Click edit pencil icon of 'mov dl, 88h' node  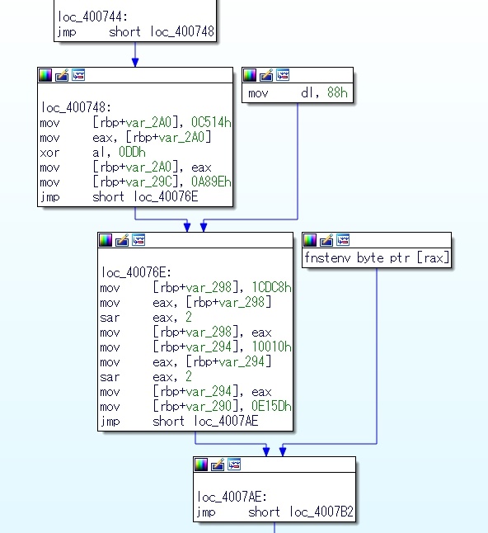266,75
